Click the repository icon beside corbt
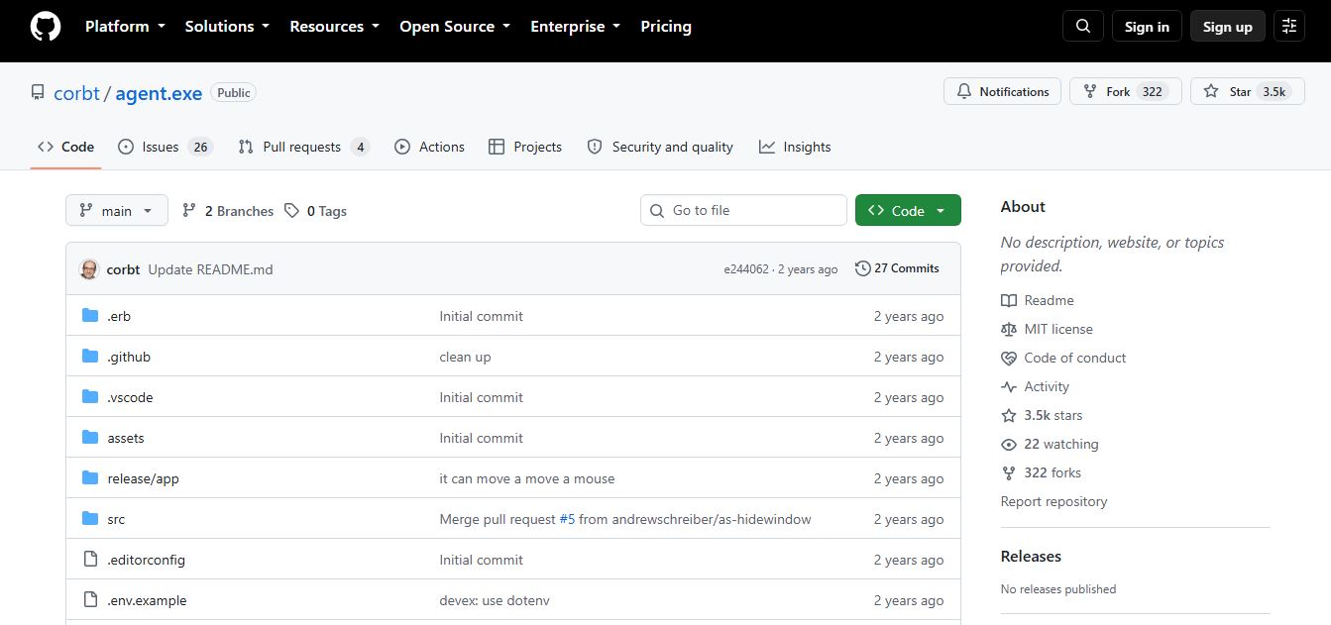Image resolution: width=1331 pixels, height=625 pixels. click(x=38, y=92)
